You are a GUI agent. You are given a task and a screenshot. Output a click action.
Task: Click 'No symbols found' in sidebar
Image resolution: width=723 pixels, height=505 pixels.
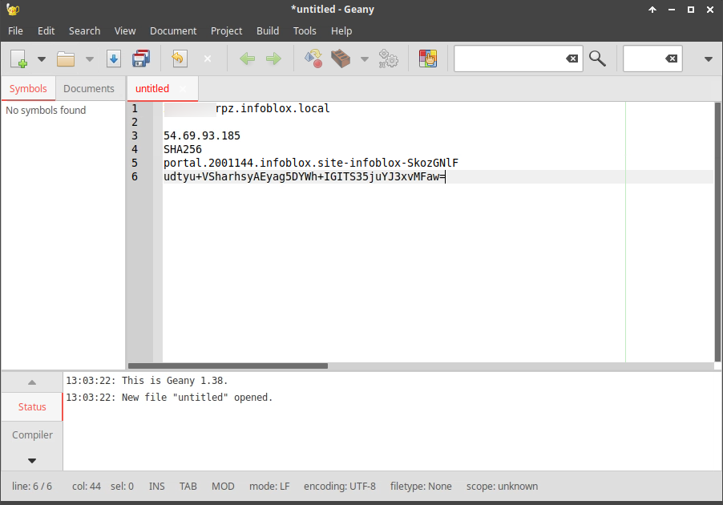(x=46, y=111)
